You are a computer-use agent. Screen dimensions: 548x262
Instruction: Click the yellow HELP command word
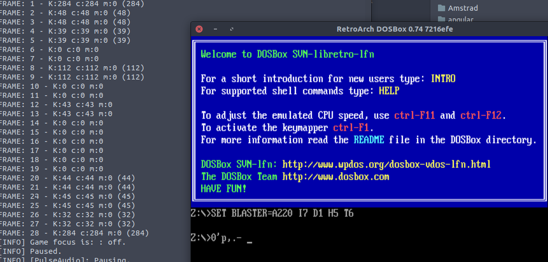[x=389, y=91]
